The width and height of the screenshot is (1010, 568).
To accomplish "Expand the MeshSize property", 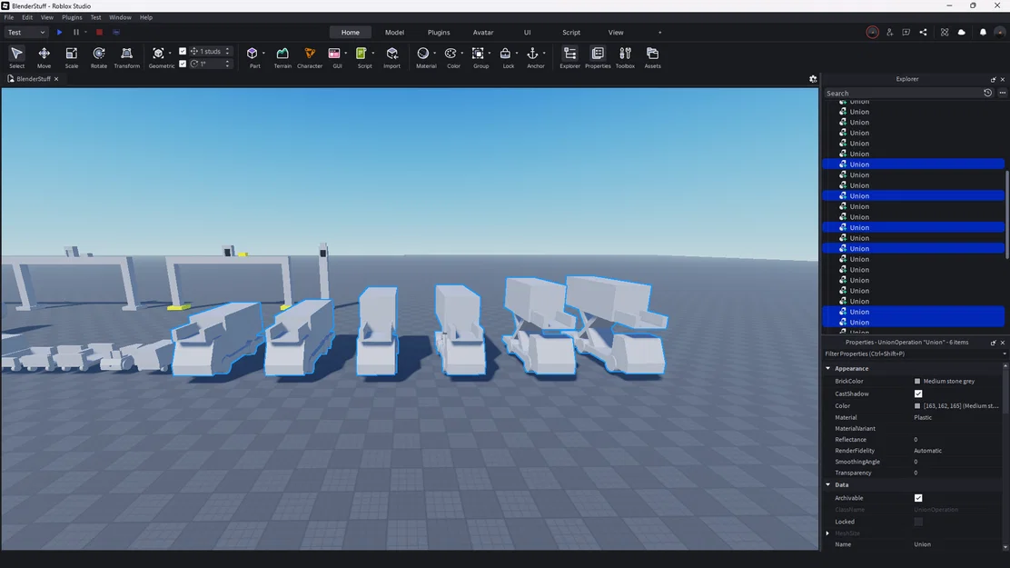I will pos(828,533).
